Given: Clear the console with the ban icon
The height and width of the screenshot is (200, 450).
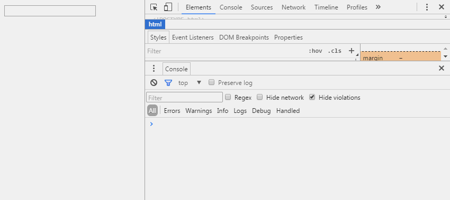Looking at the screenshot, I should tap(154, 83).
